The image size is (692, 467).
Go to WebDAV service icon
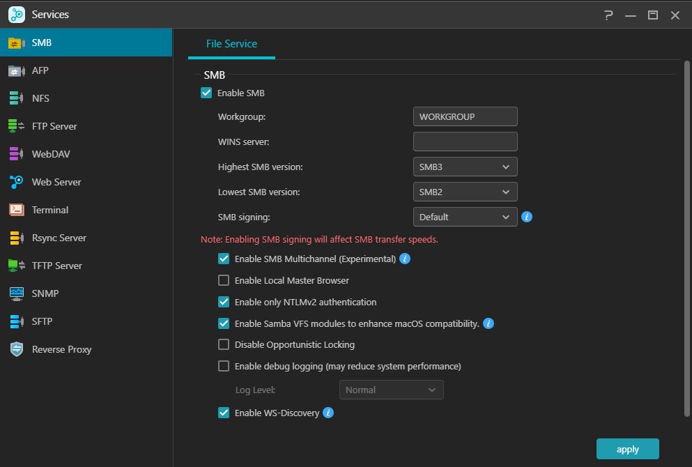point(17,154)
